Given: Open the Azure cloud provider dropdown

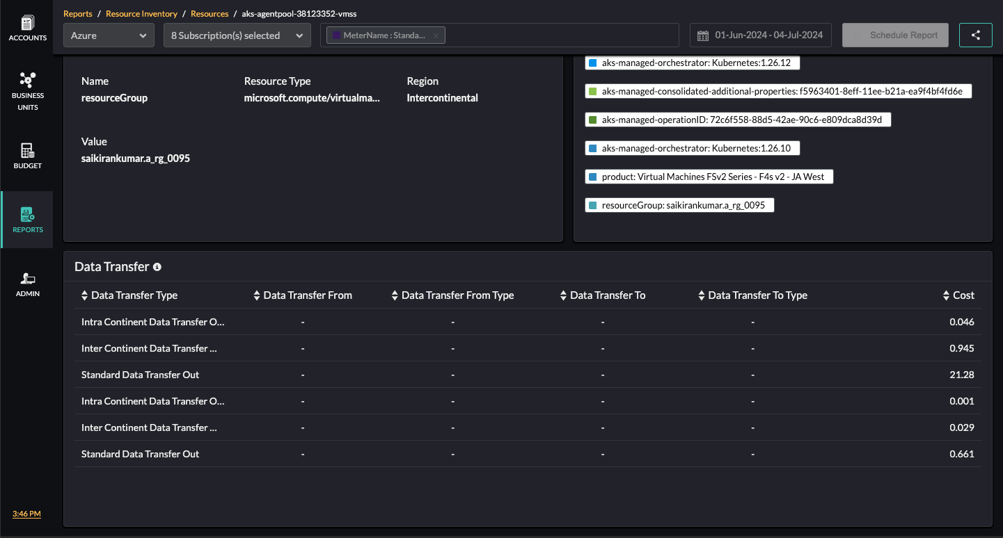Looking at the screenshot, I should coord(108,35).
